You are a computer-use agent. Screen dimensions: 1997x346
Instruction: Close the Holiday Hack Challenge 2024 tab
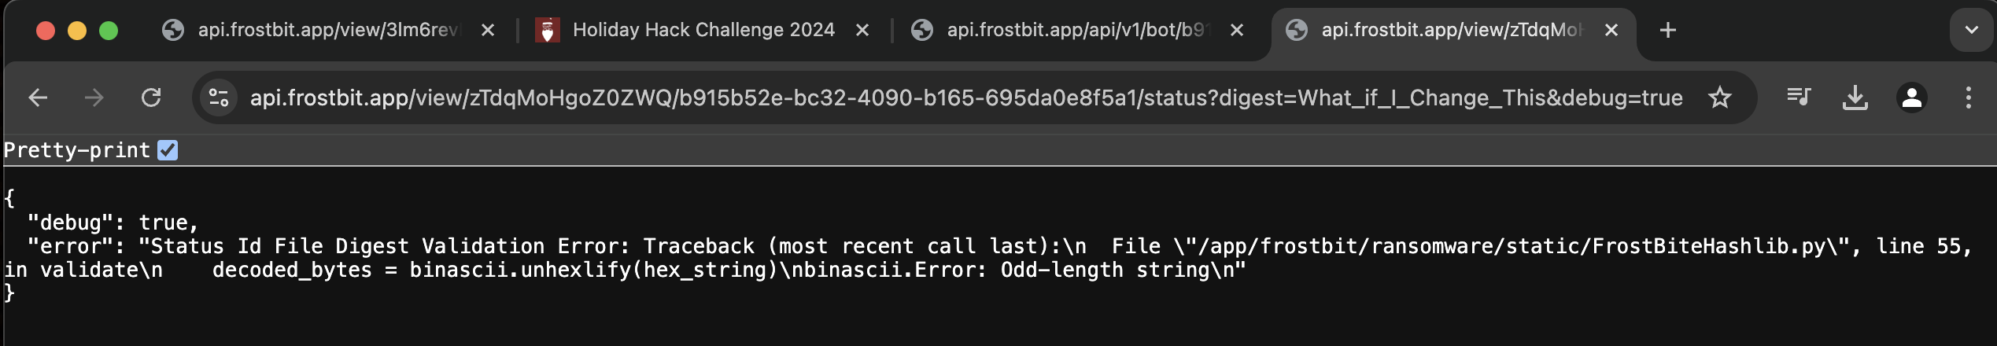(862, 30)
